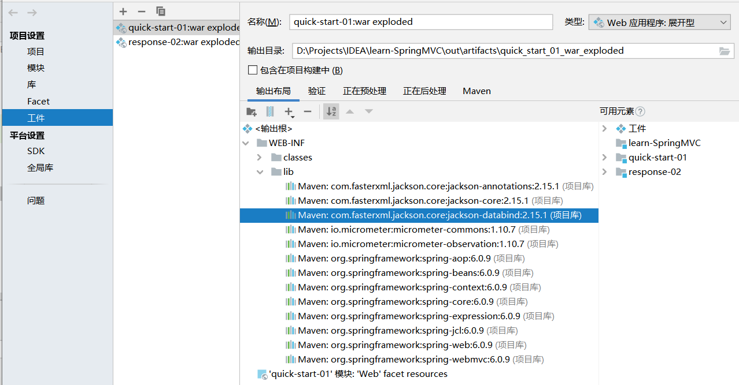
Task: Create directory in output layout toolbar
Action: coord(252,111)
